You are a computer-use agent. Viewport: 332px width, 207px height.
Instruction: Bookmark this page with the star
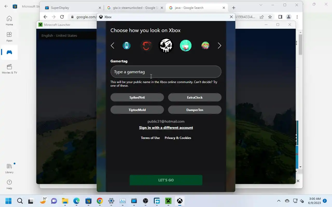270,17
